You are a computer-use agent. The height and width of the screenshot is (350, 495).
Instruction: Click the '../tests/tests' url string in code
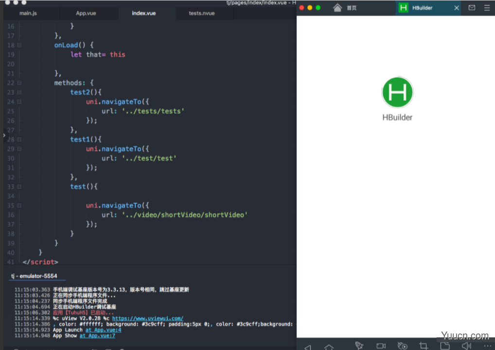[x=153, y=111]
